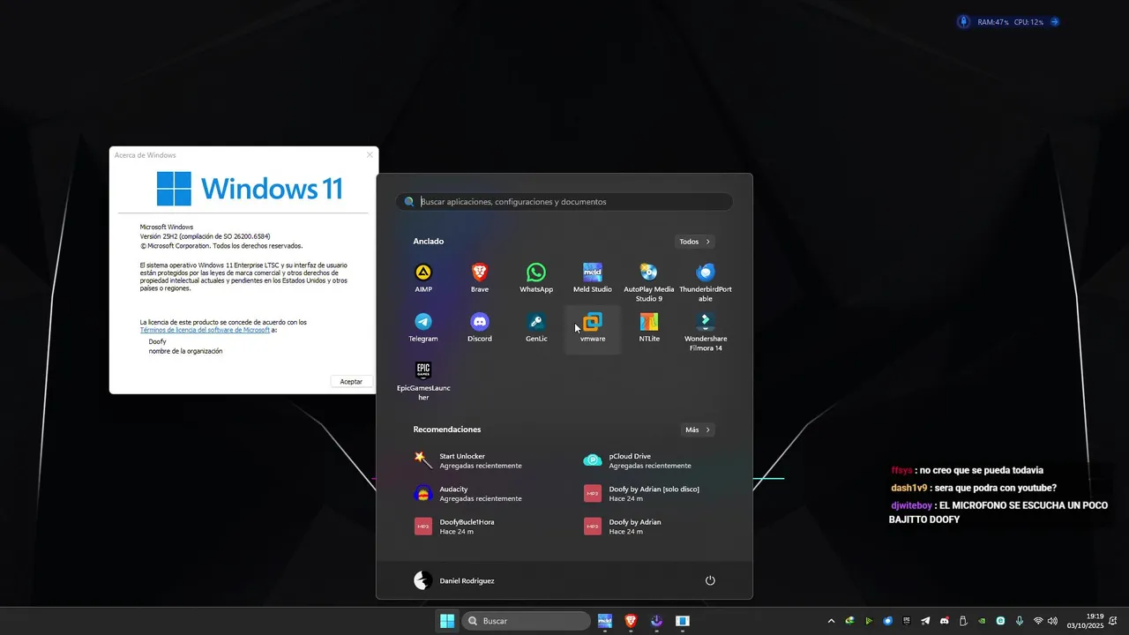Viewport: 1129px width, 635px height.
Task: Click the taskbar Buscar search box
Action: click(x=527, y=621)
